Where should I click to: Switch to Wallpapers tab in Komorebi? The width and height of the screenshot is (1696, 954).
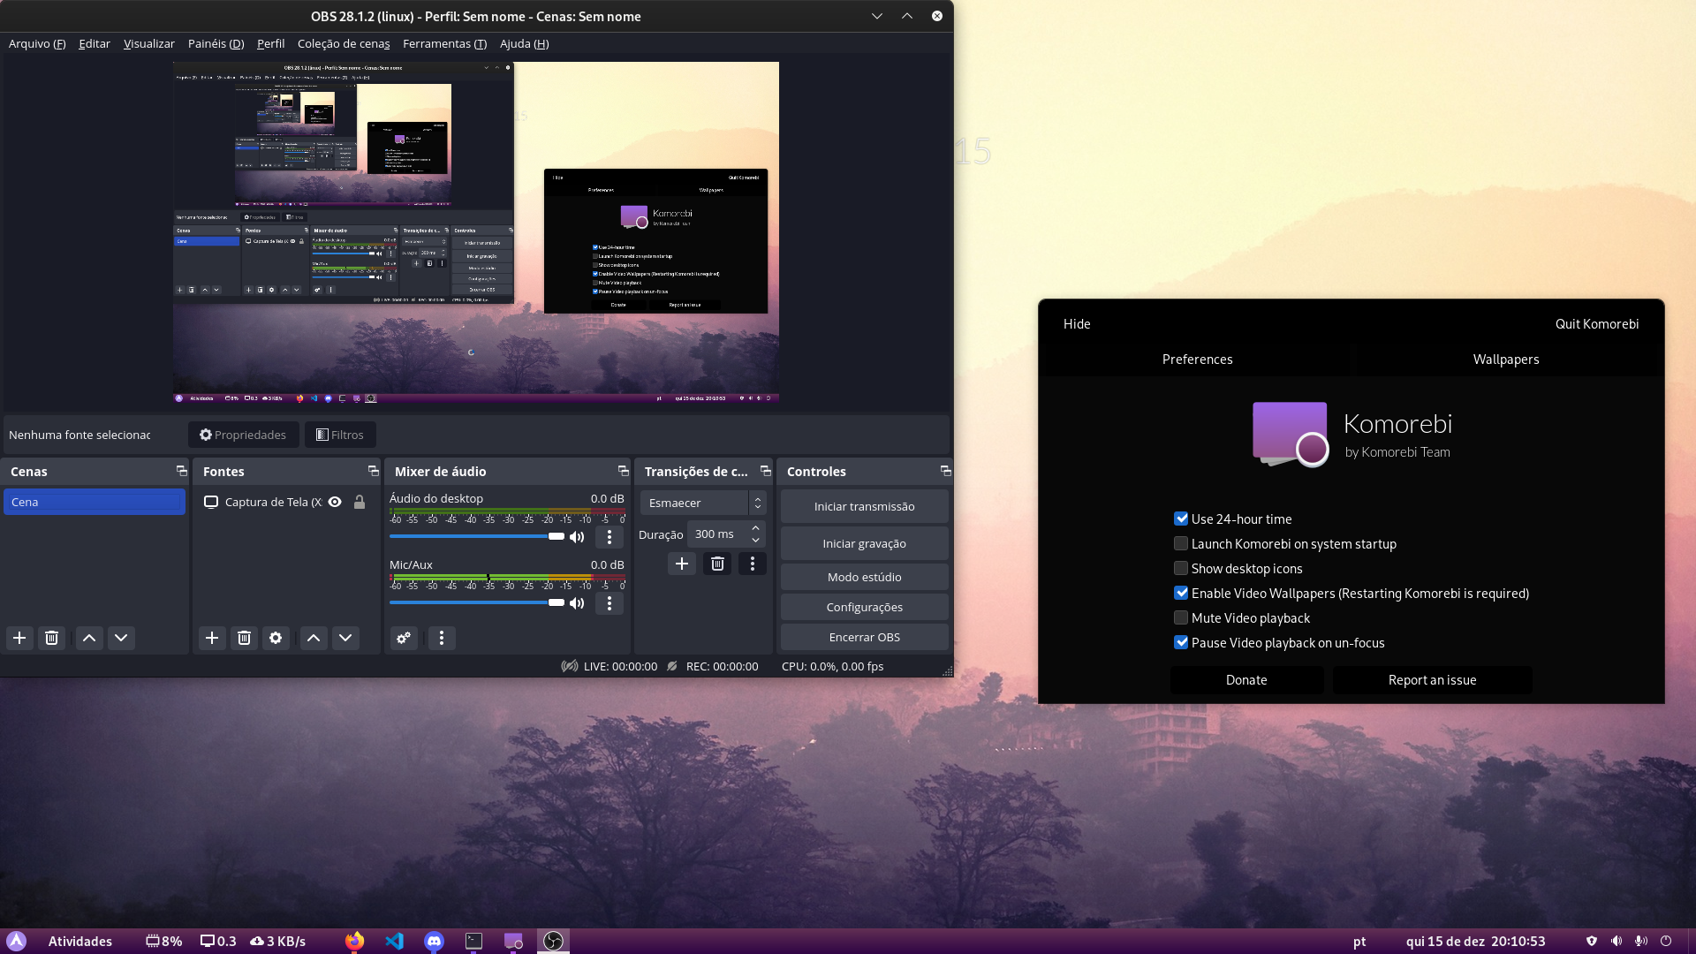pos(1506,359)
